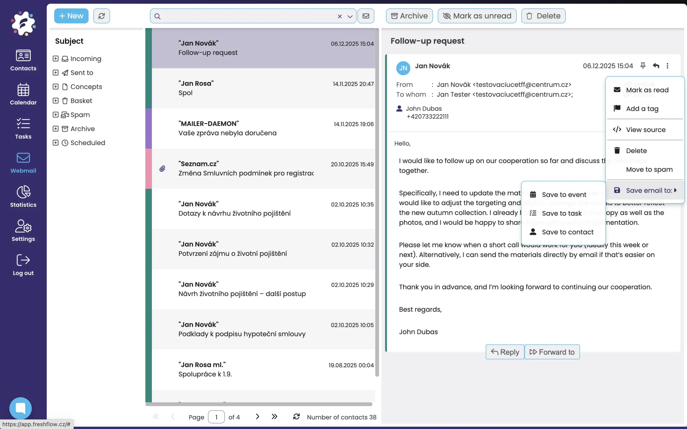Click the pin icon in the email header
Image resolution: width=687 pixels, height=429 pixels.
pos(643,66)
